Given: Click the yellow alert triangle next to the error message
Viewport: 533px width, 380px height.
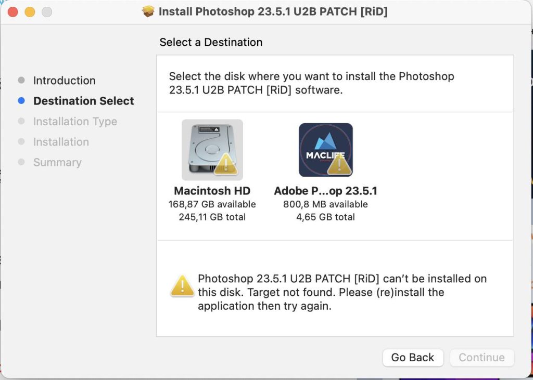Looking at the screenshot, I should coord(182,285).
